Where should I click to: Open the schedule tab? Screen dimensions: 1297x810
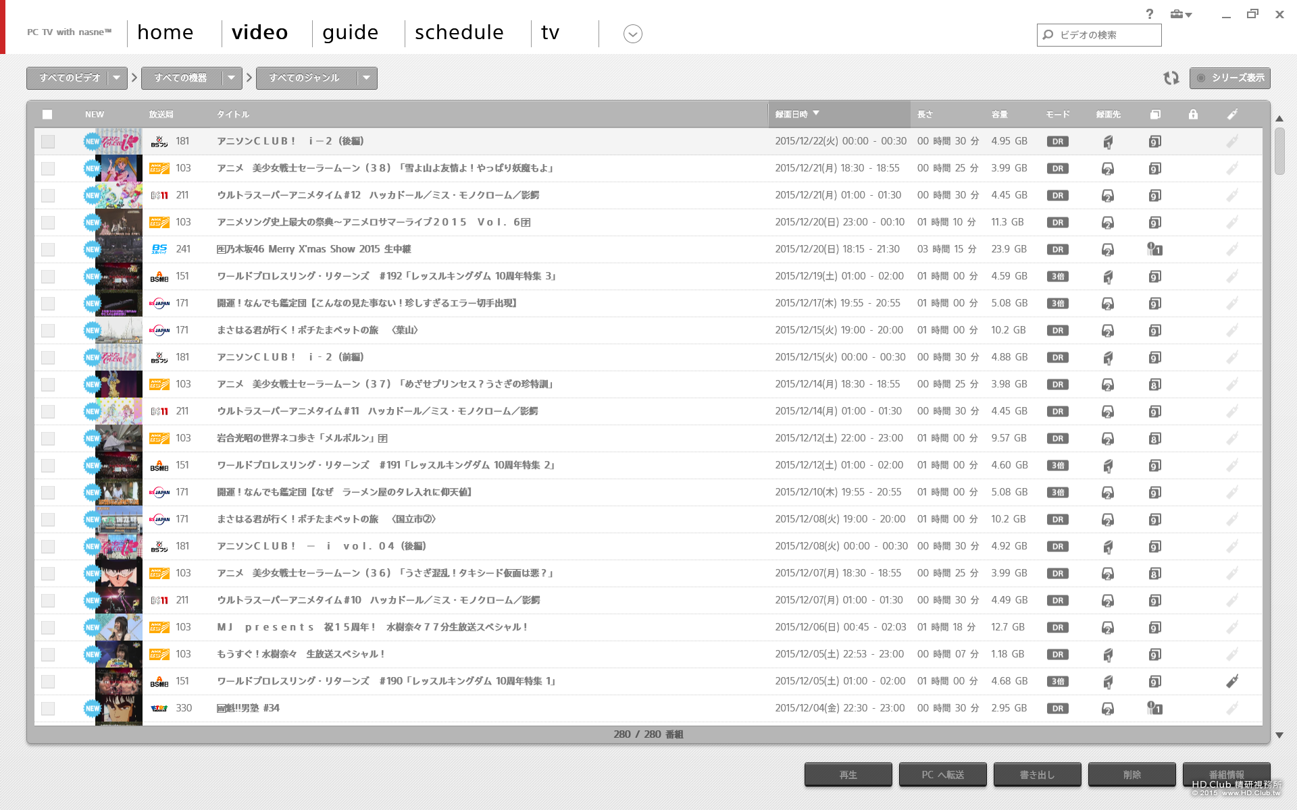coord(459,32)
